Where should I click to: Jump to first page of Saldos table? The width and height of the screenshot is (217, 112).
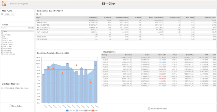tap(37, 14)
